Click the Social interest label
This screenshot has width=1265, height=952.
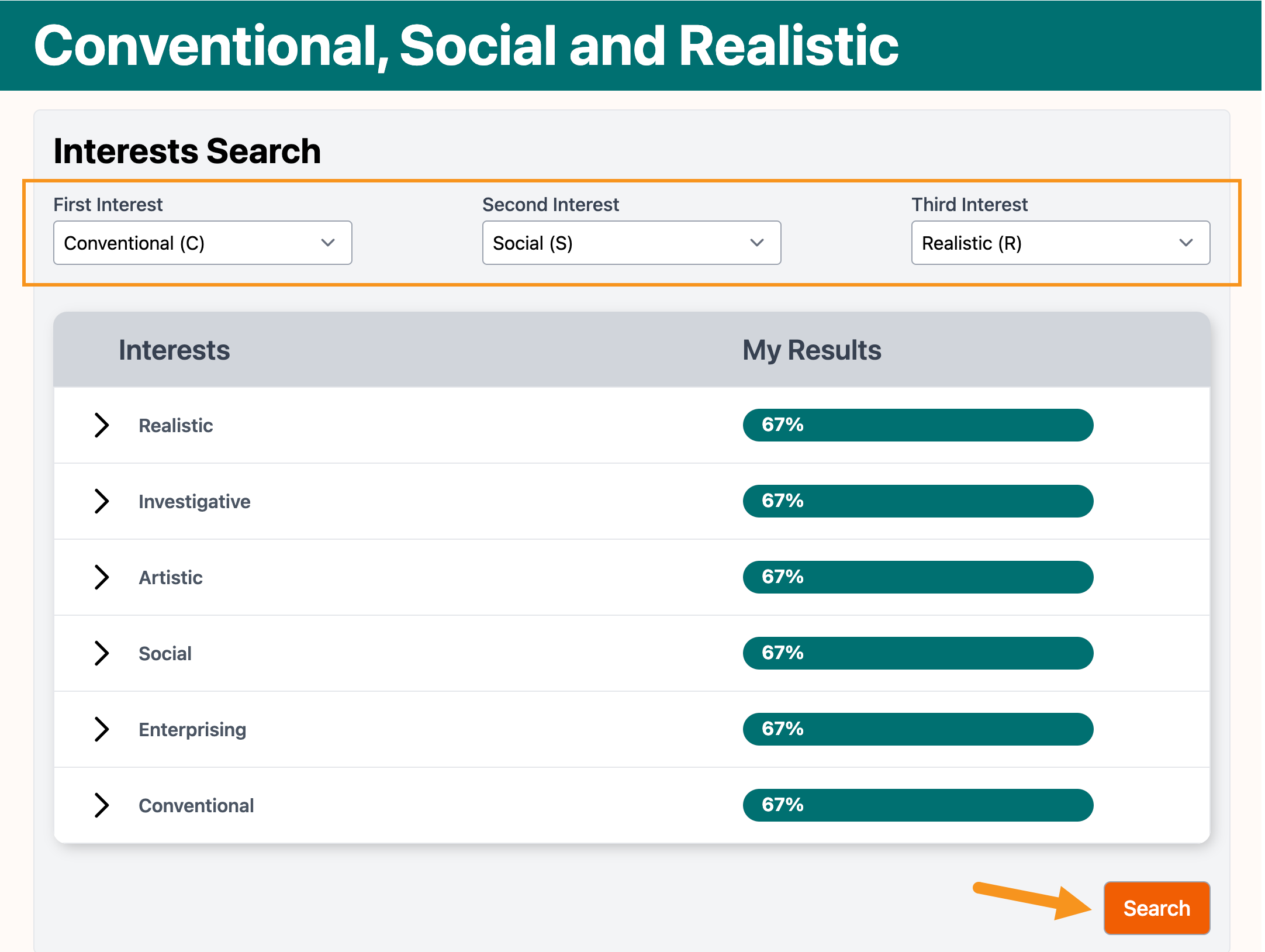(x=165, y=654)
